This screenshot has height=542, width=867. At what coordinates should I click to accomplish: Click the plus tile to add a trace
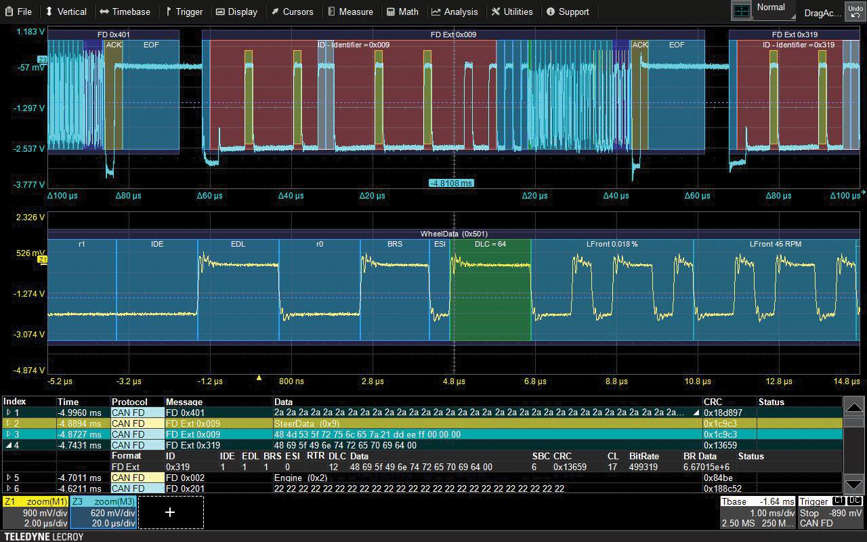pyautogui.click(x=170, y=512)
